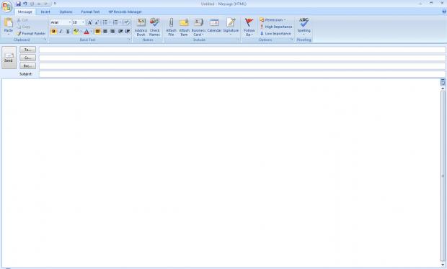The height and width of the screenshot is (269, 447).
Task: Click the body scrollbar down arrow
Action: click(443, 265)
